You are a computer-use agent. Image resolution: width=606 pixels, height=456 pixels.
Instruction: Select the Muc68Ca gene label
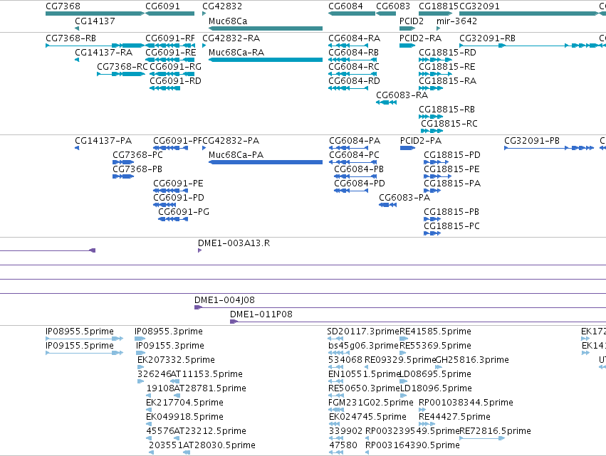click(x=228, y=21)
